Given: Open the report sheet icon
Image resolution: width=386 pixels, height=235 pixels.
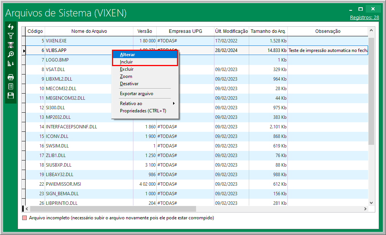Looking at the screenshot, I should point(11,86).
